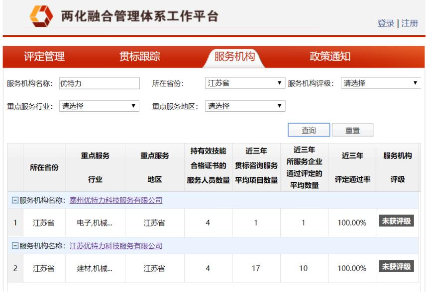This screenshot has height=292, width=426.
Task: Click 未获评级 badge in row 1
Action: pyautogui.click(x=397, y=221)
